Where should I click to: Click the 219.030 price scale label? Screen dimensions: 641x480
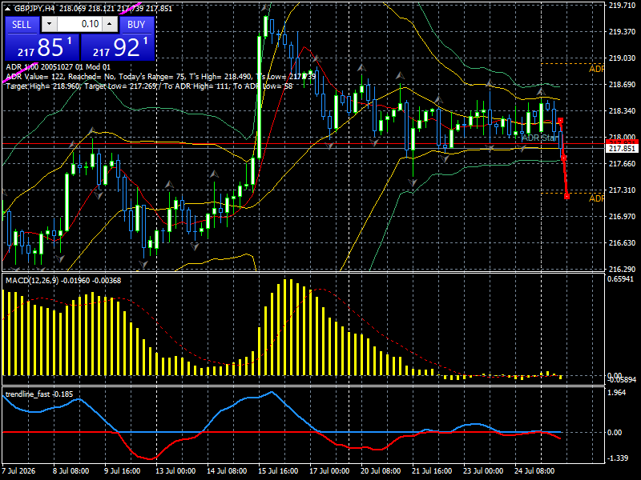coord(622,58)
